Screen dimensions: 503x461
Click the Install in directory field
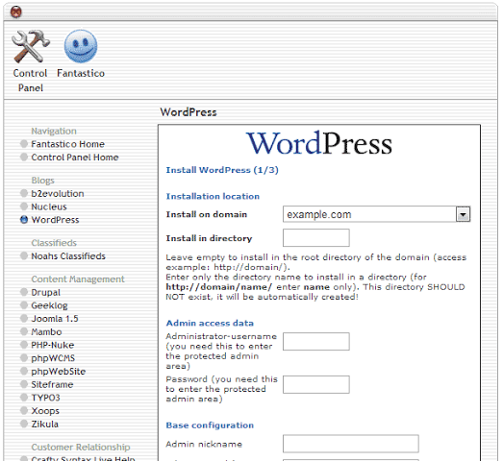(x=316, y=238)
